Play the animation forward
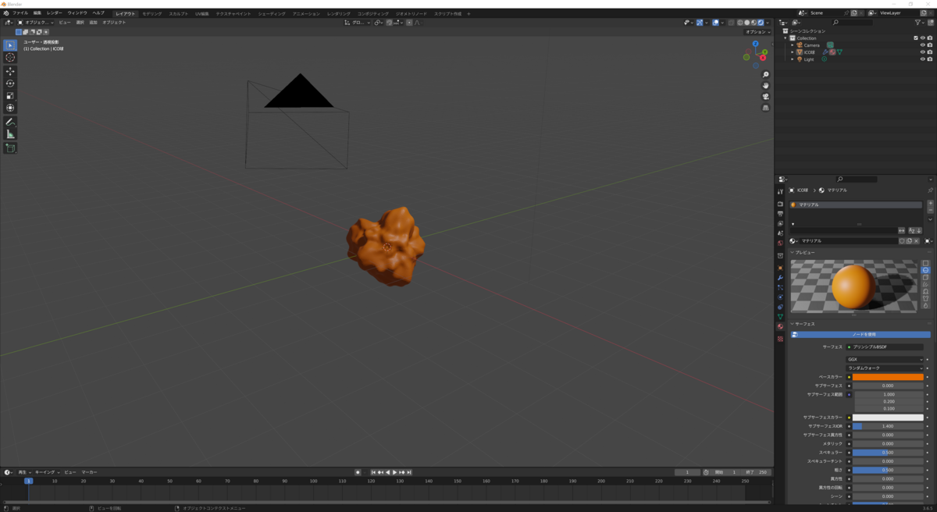Image resolution: width=937 pixels, height=512 pixels. (394, 472)
